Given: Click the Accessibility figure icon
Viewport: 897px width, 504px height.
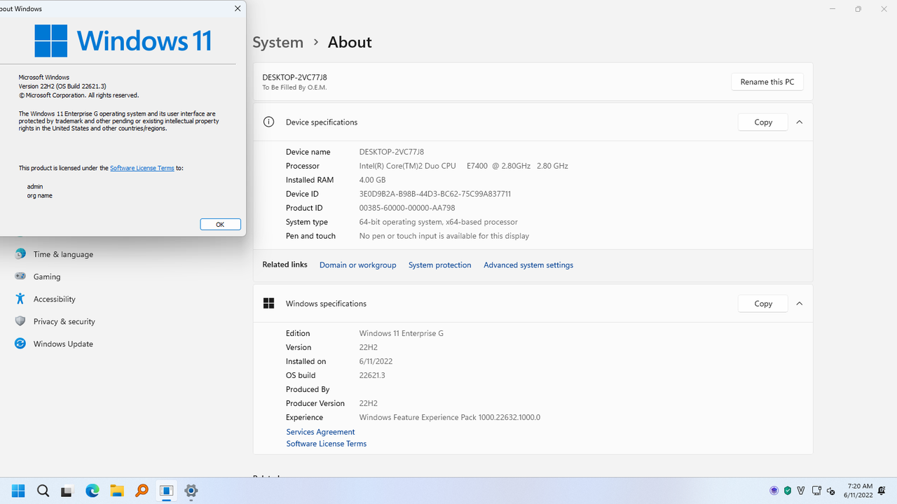Looking at the screenshot, I should 20,299.
